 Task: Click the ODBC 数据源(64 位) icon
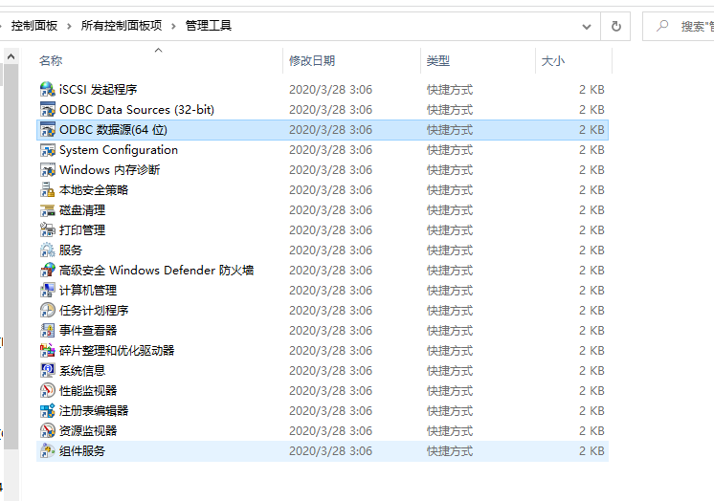pos(47,130)
